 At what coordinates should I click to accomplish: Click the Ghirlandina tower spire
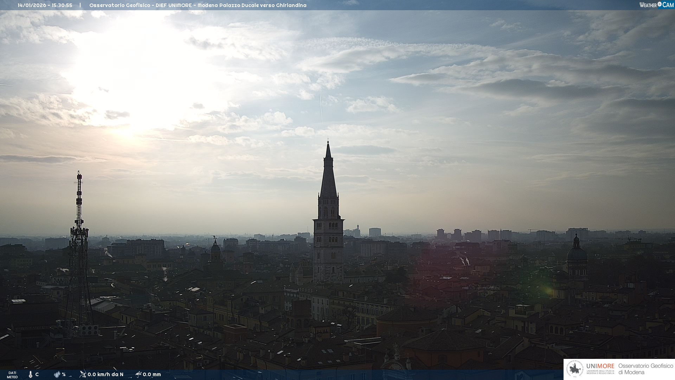(328, 176)
